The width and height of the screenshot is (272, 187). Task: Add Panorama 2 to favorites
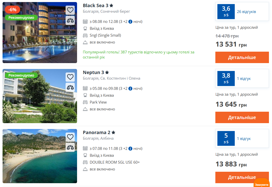[x=70, y=137]
